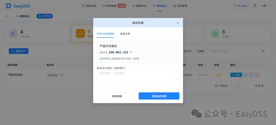Click the 时长 column header
Viewport: 276px width, 125px height.
[x=200, y=65]
